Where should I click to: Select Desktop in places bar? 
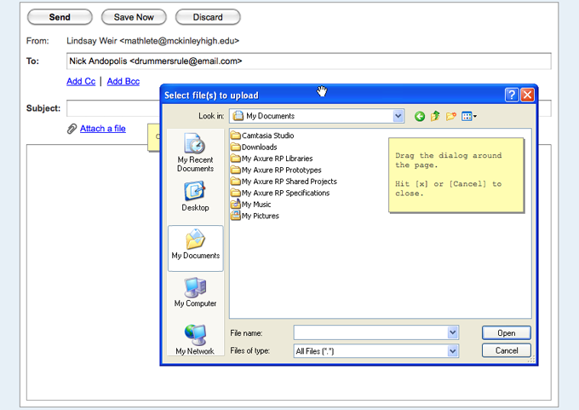click(x=195, y=196)
